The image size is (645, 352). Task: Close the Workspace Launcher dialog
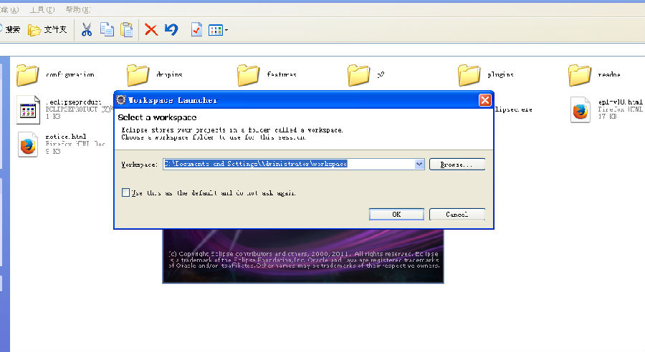[485, 100]
